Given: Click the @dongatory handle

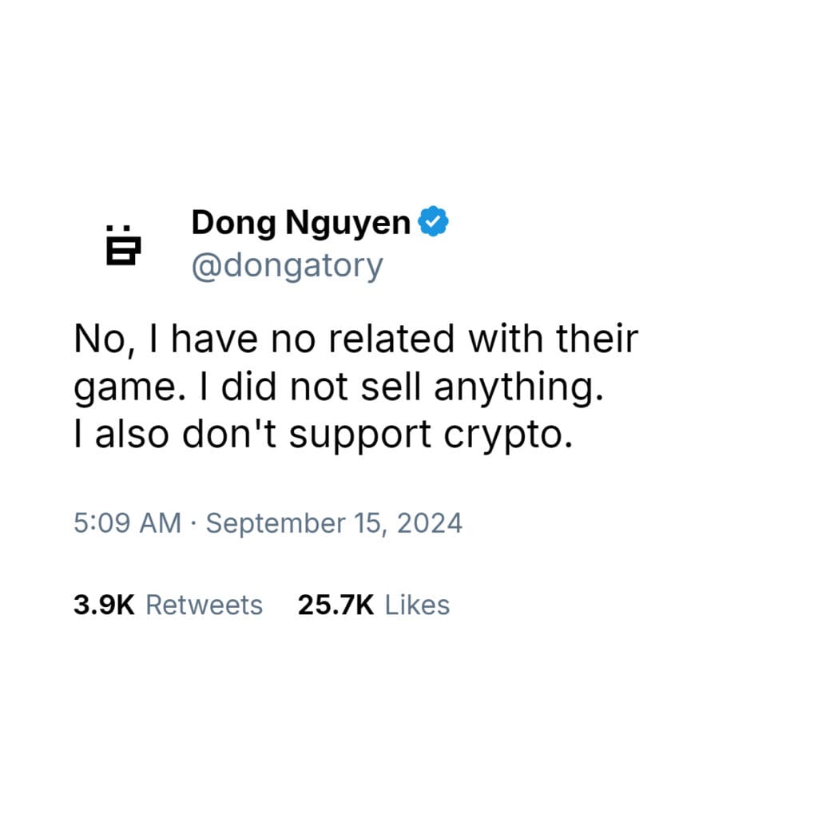Looking at the screenshot, I should [287, 266].
